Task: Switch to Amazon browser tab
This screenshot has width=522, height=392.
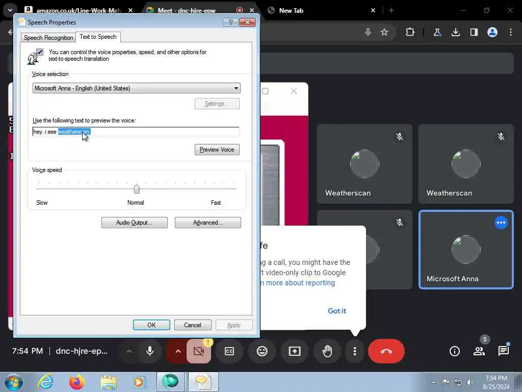Action: point(78,10)
